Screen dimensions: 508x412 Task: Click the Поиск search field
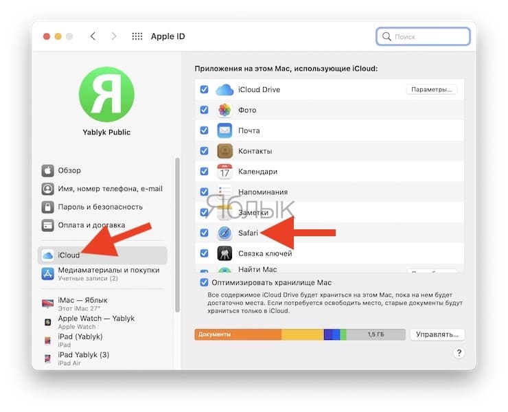[x=423, y=36]
